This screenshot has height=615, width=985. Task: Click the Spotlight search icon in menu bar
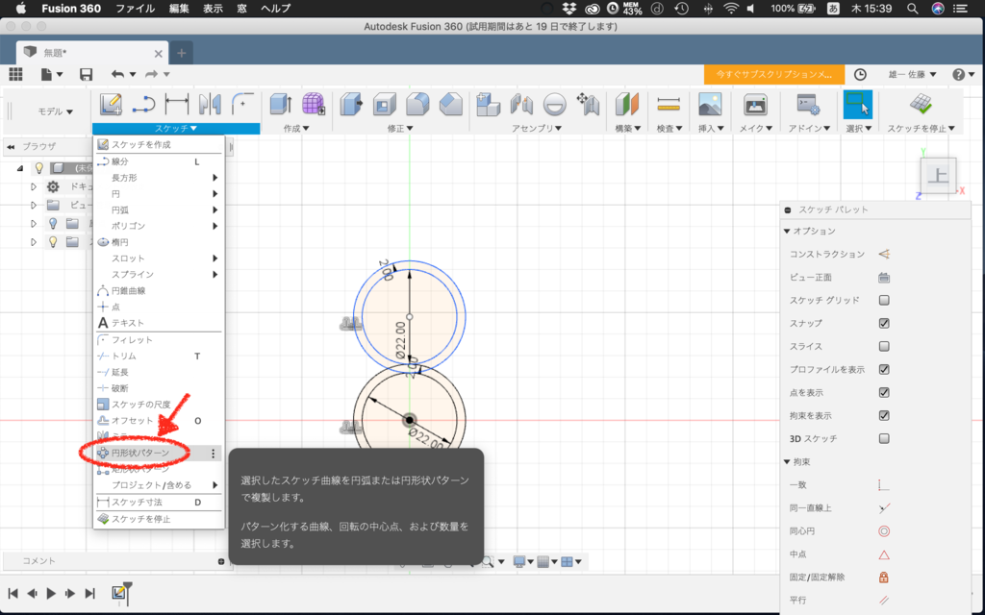pos(912,8)
